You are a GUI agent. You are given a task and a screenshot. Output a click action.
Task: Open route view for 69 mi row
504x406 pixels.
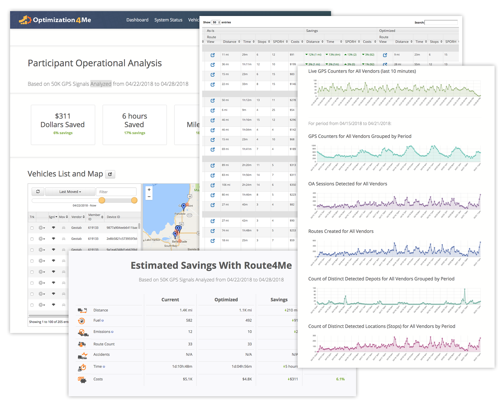(212, 149)
